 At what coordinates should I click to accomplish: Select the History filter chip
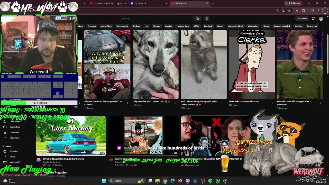pyautogui.click(x=266, y=26)
